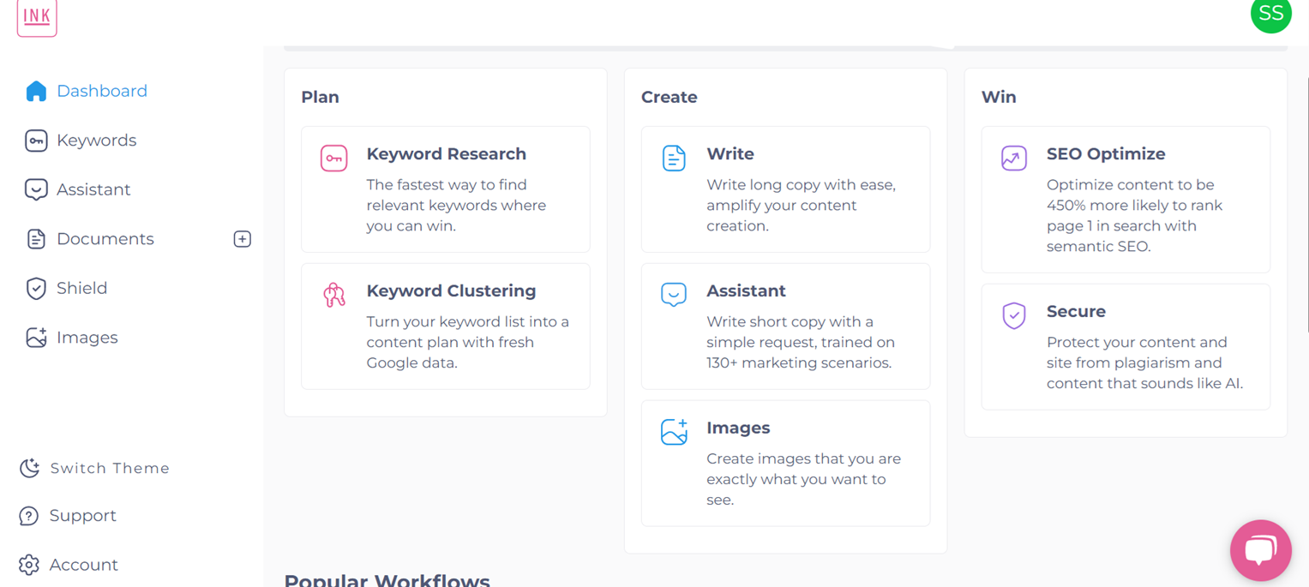
Task: Open the Create section Assistant card
Action: (x=785, y=326)
